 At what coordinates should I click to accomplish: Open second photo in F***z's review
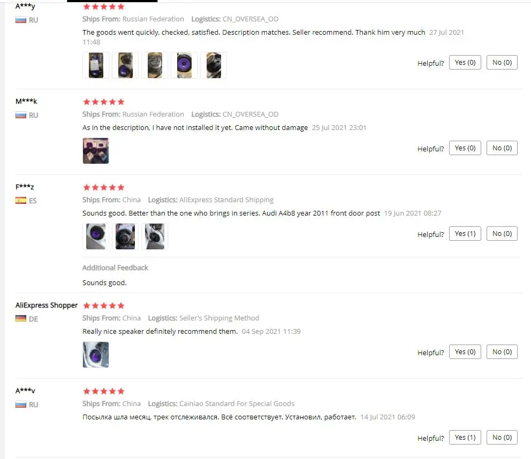(x=125, y=236)
